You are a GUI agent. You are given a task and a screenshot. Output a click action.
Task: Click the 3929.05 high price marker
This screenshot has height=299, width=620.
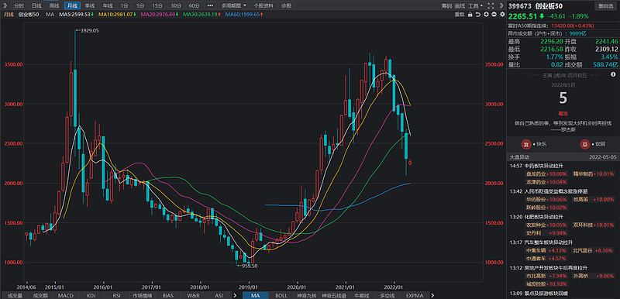pos(88,30)
